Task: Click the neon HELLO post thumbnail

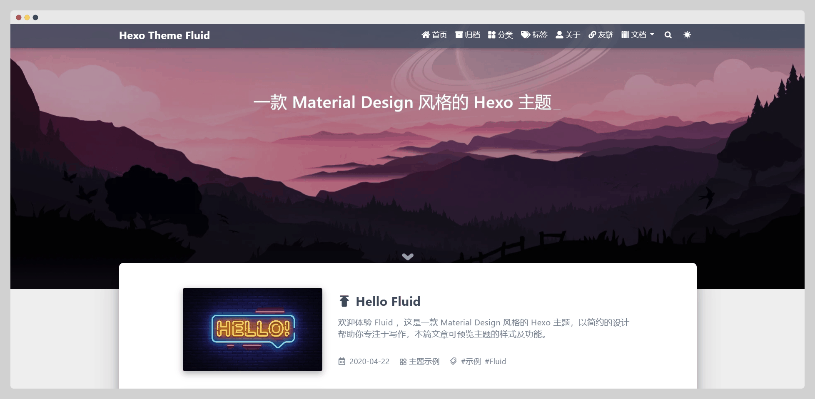Action: pyautogui.click(x=252, y=329)
